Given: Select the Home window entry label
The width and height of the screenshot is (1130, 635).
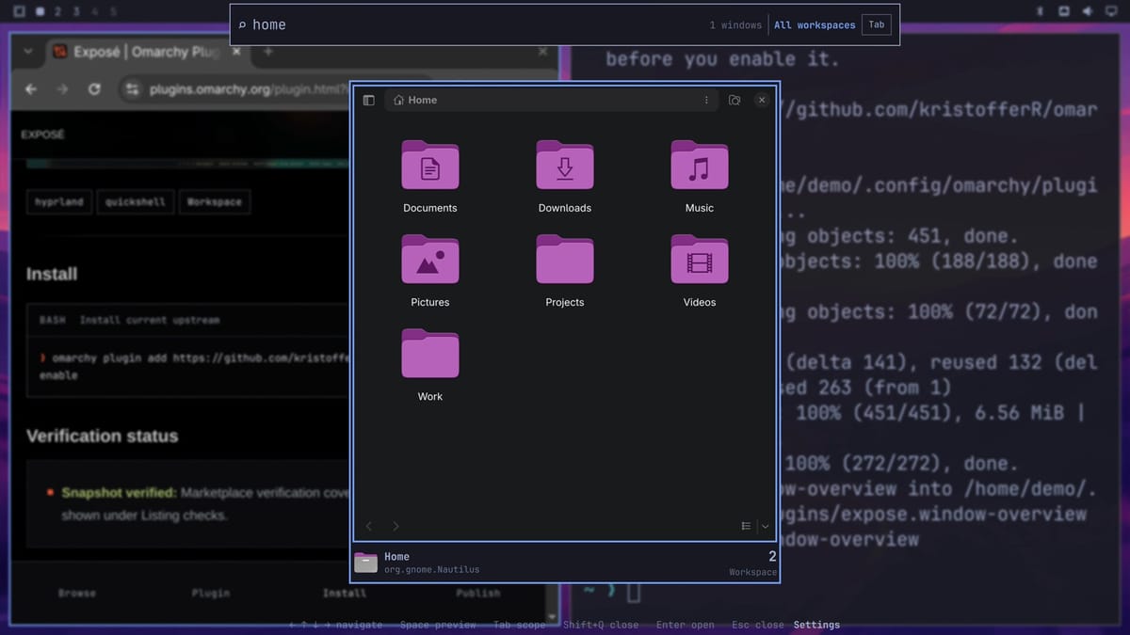Looking at the screenshot, I should click(396, 557).
